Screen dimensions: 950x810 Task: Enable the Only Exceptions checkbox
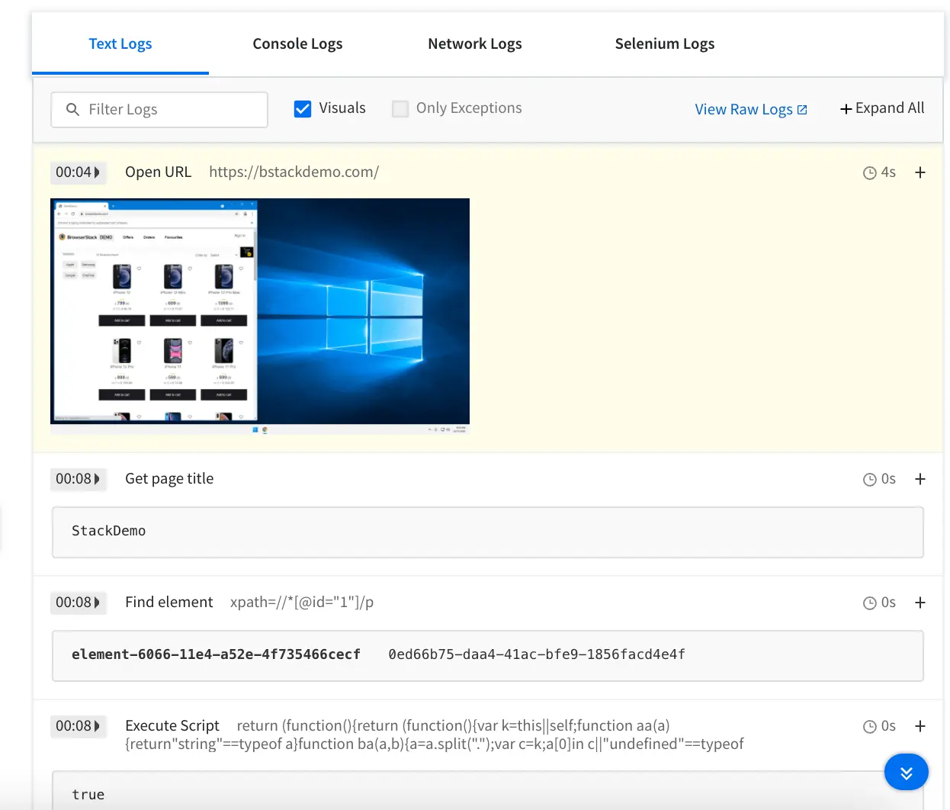point(400,109)
